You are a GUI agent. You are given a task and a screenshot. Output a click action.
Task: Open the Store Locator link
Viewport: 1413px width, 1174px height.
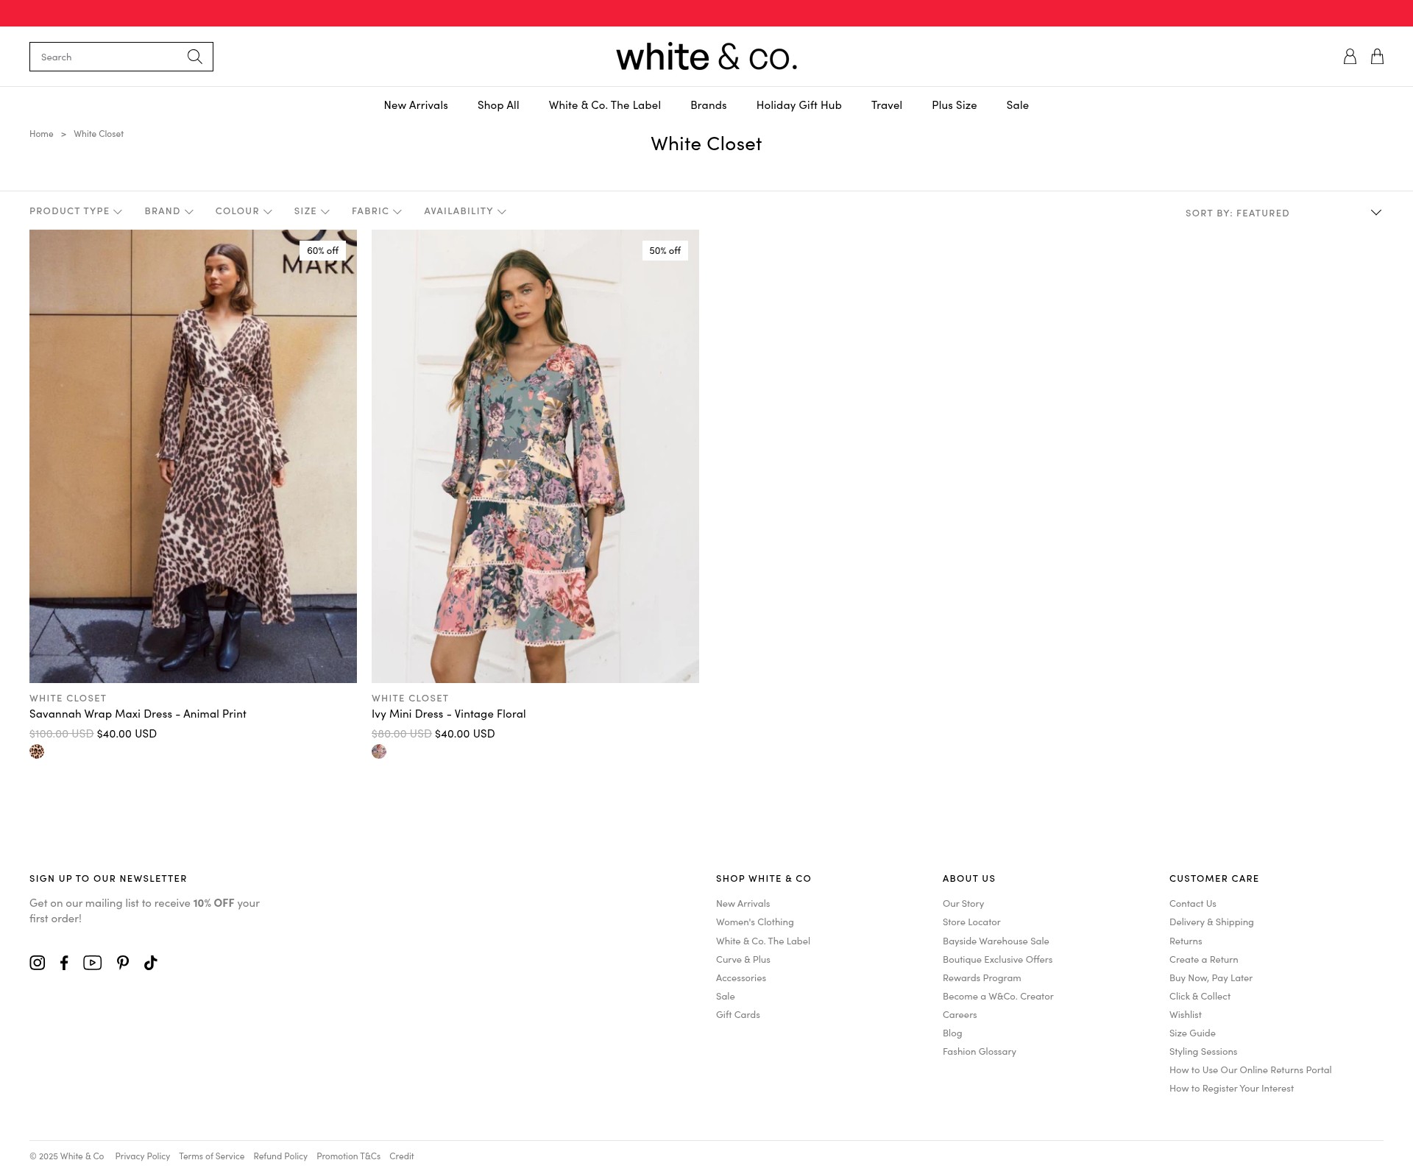971,922
